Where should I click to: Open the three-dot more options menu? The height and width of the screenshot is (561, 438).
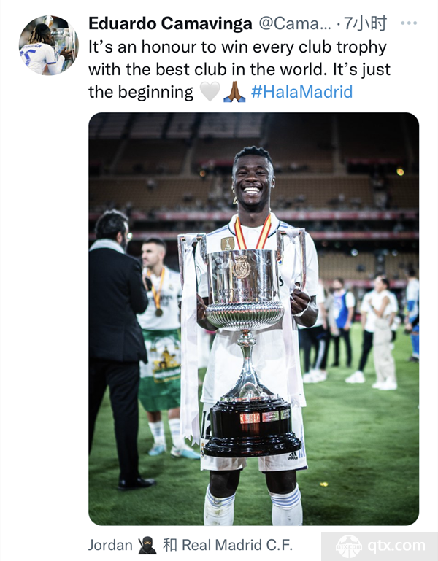tap(409, 23)
